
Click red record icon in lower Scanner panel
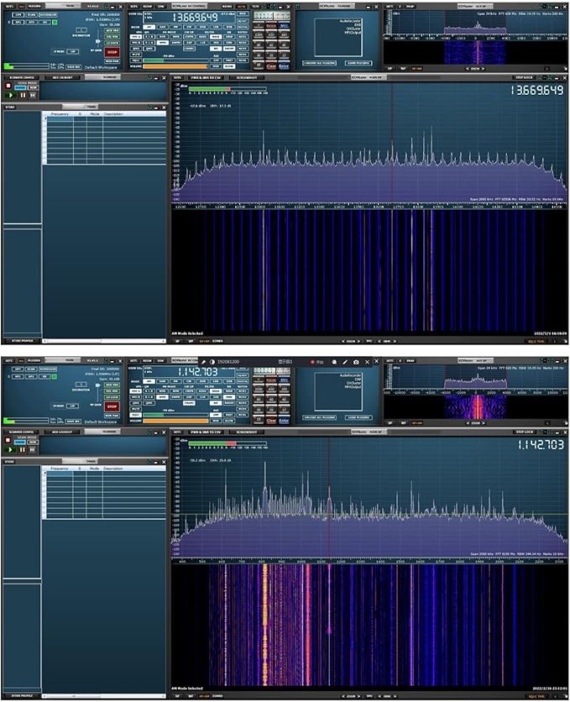click(8, 440)
